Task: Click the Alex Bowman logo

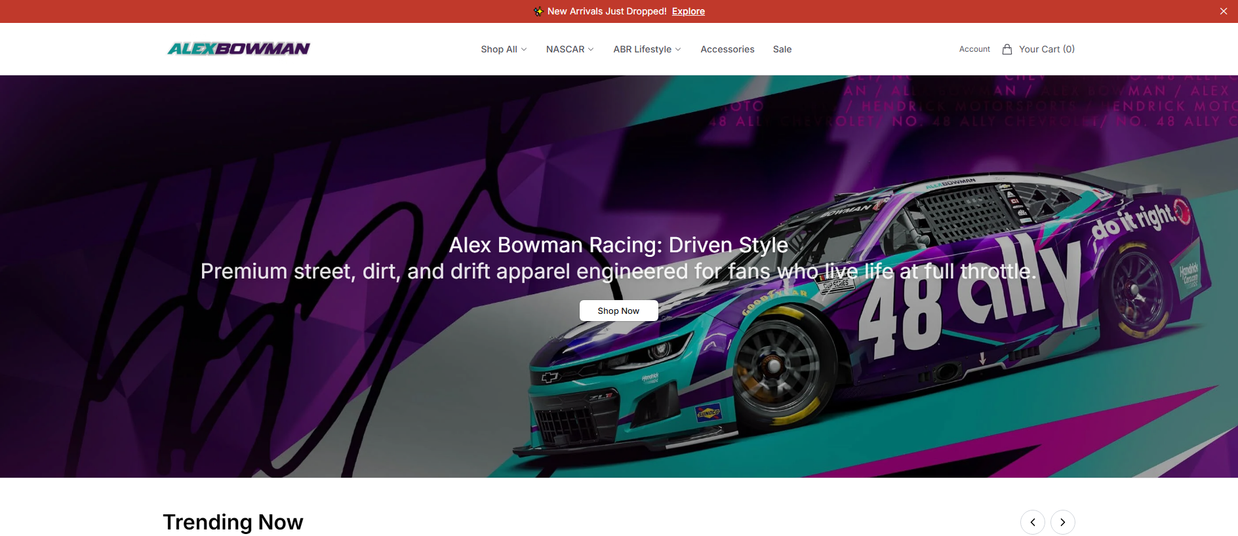Action: tap(239, 48)
